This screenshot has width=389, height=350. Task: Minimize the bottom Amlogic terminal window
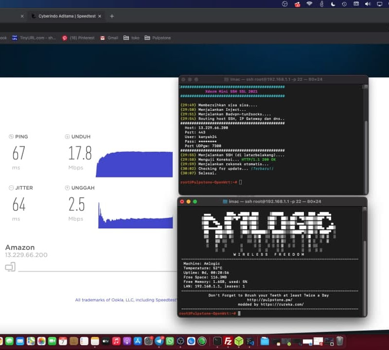[x=189, y=202]
